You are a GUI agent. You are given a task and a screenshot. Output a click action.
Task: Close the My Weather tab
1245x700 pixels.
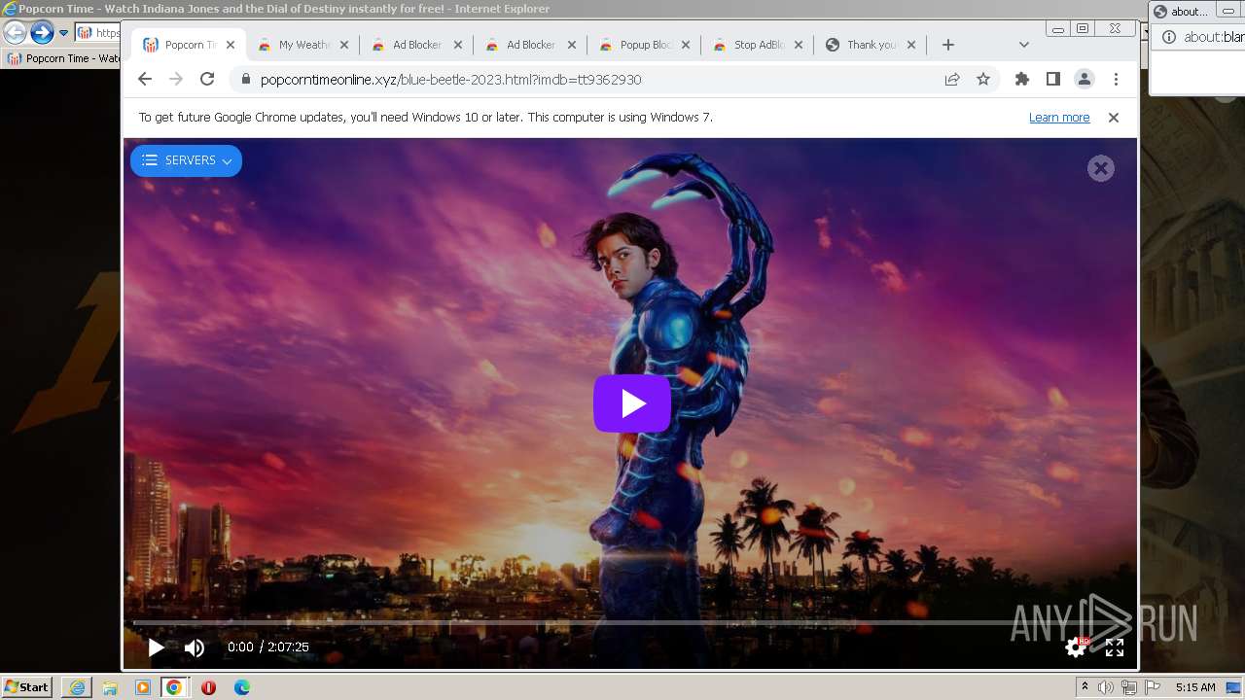click(344, 45)
